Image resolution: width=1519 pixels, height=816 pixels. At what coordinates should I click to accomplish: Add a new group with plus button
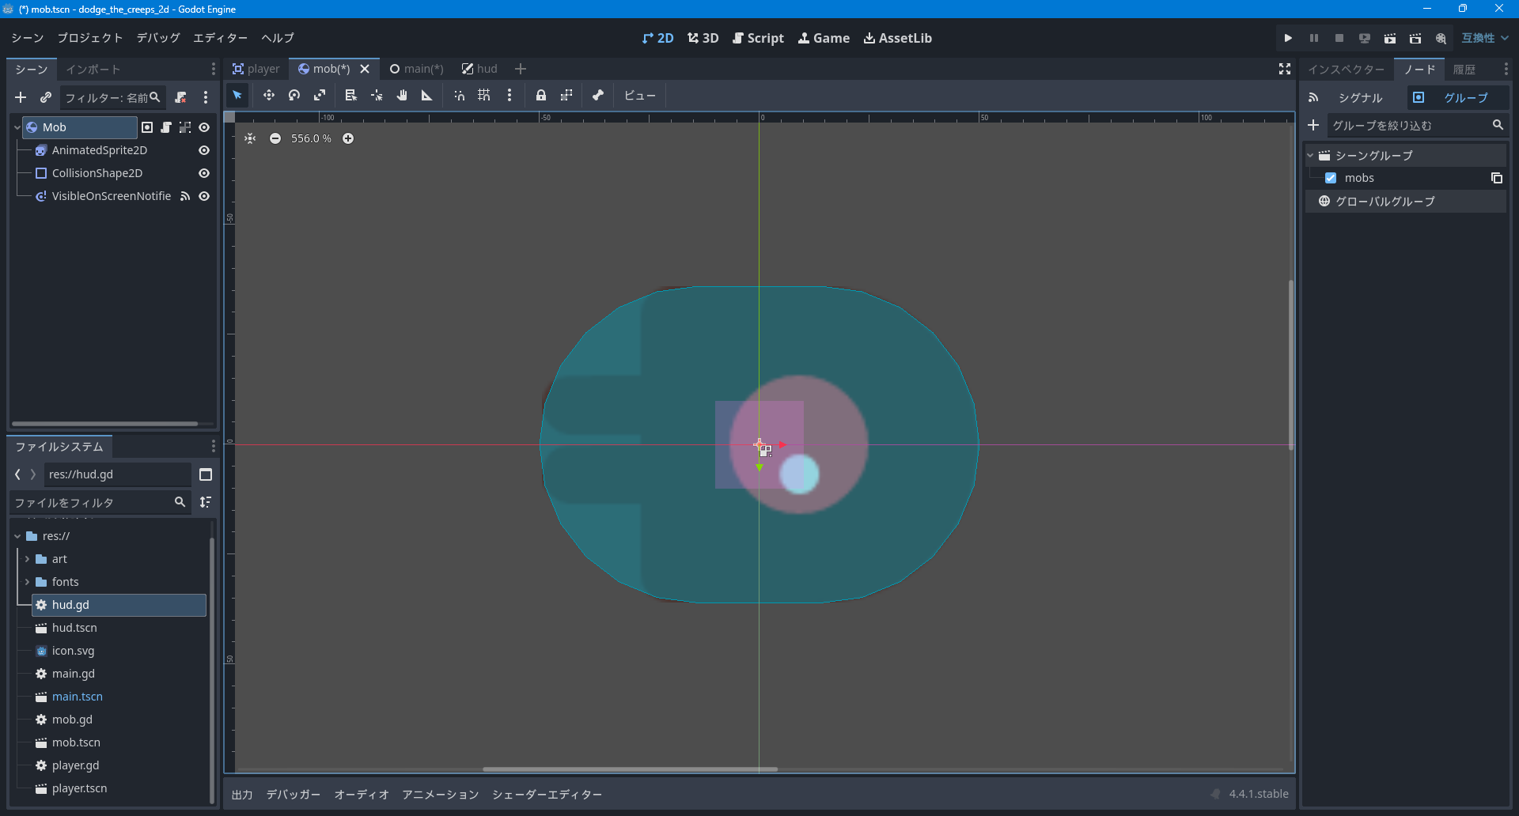(x=1313, y=126)
